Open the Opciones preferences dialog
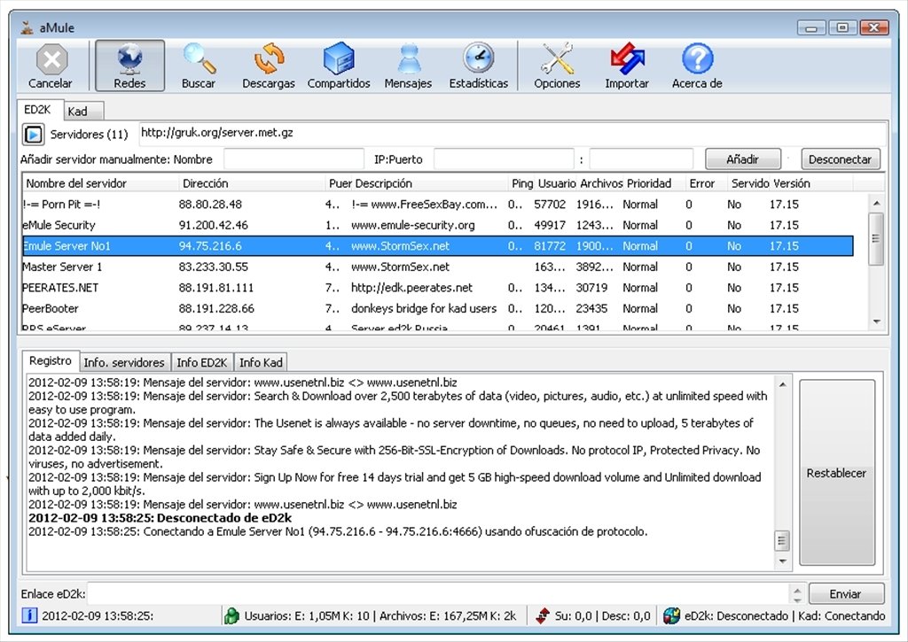The image size is (908, 642). point(557,66)
